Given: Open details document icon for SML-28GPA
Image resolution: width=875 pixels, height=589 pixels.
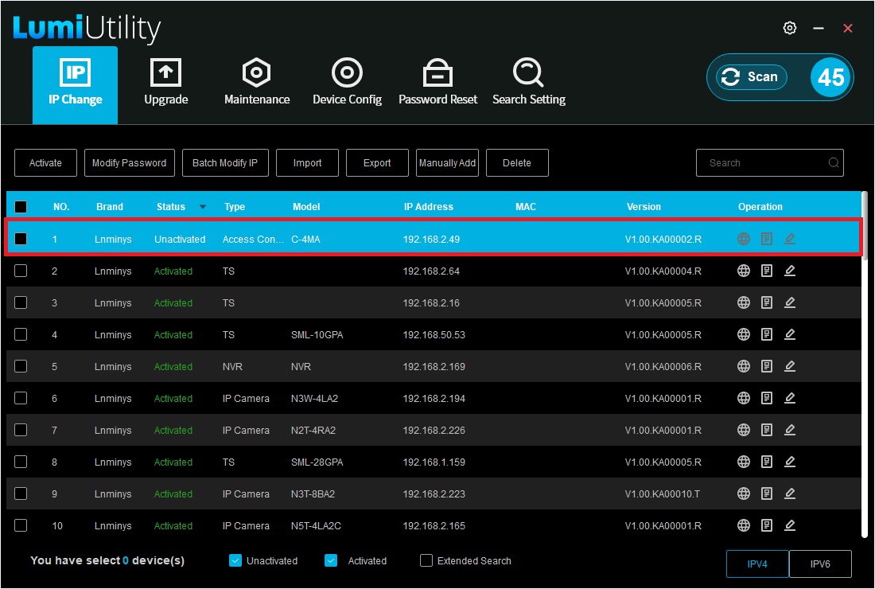Looking at the screenshot, I should pos(767,462).
